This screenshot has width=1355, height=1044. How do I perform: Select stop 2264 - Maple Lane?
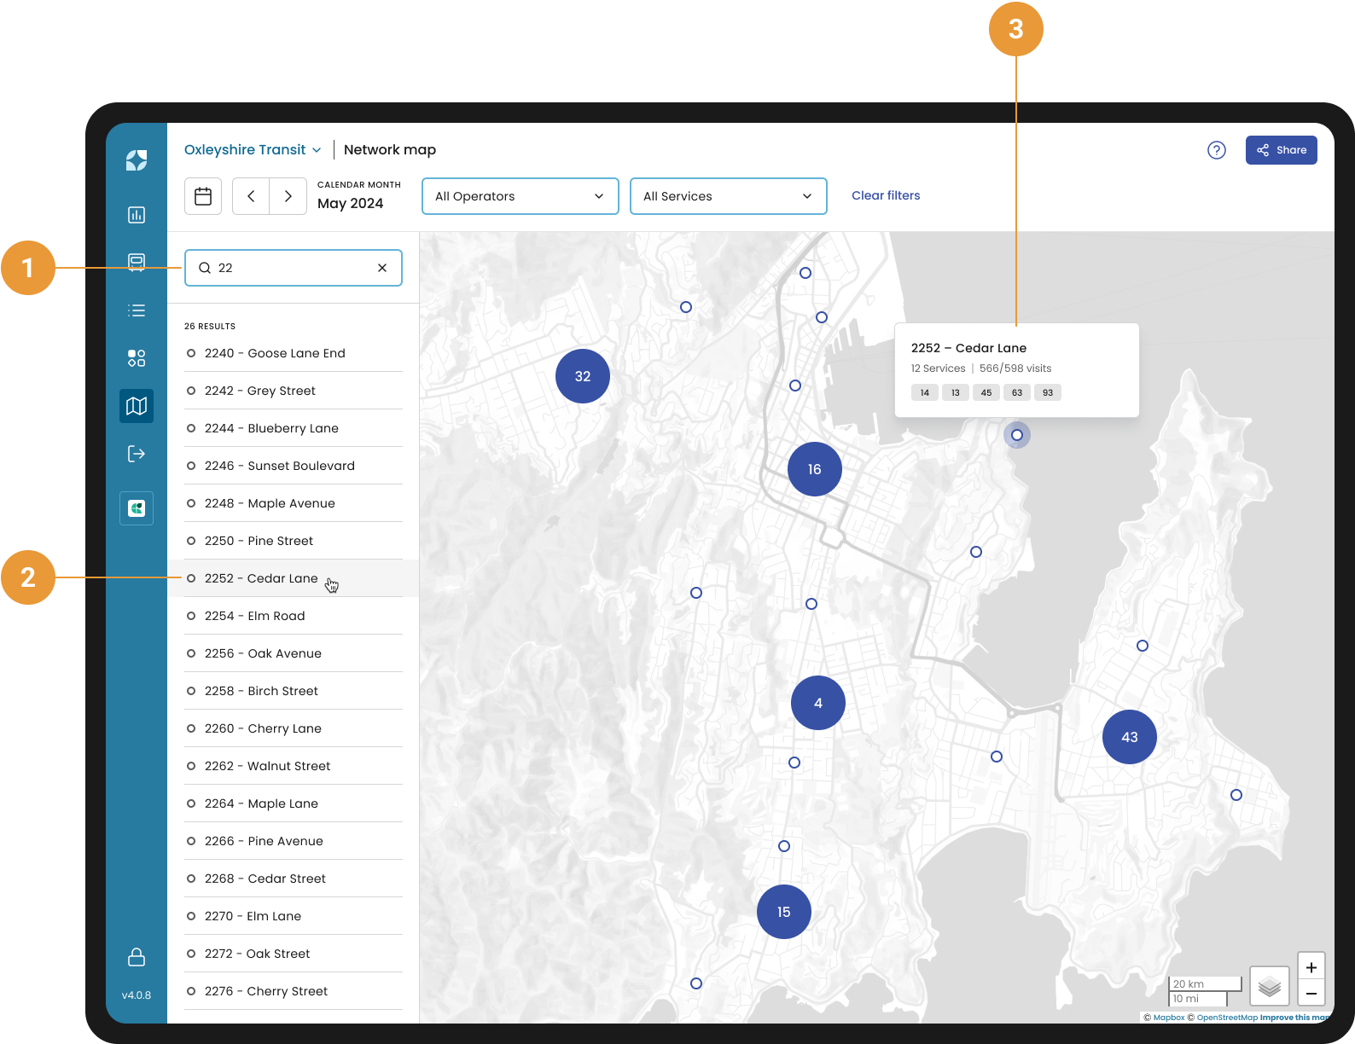pos(294,803)
